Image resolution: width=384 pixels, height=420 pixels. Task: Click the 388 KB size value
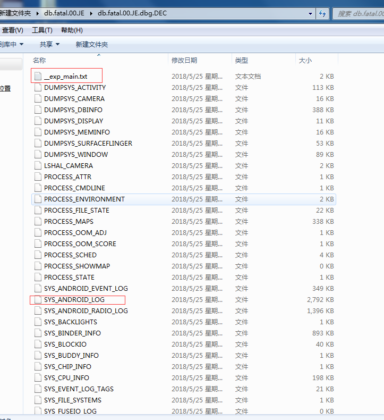[x=323, y=110]
